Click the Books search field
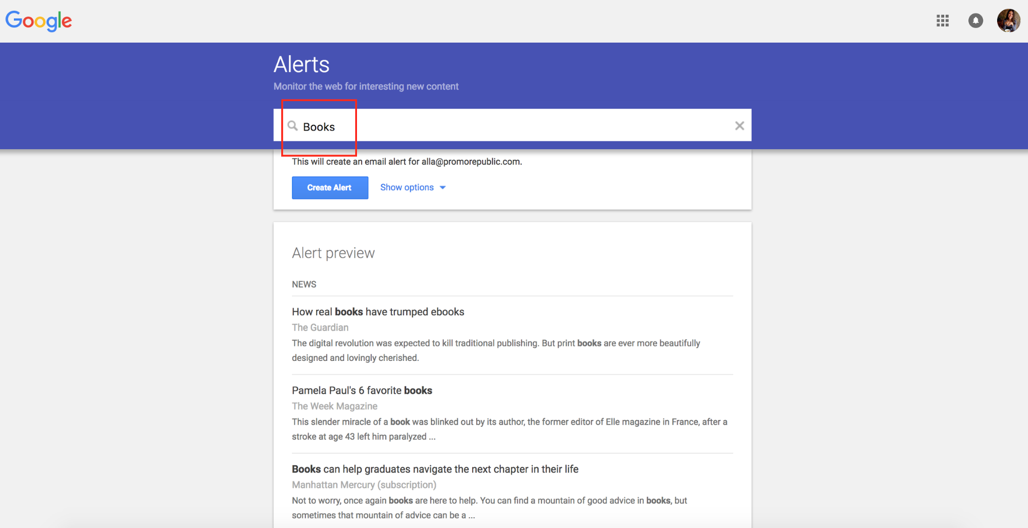The height and width of the screenshot is (528, 1028). coord(512,125)
